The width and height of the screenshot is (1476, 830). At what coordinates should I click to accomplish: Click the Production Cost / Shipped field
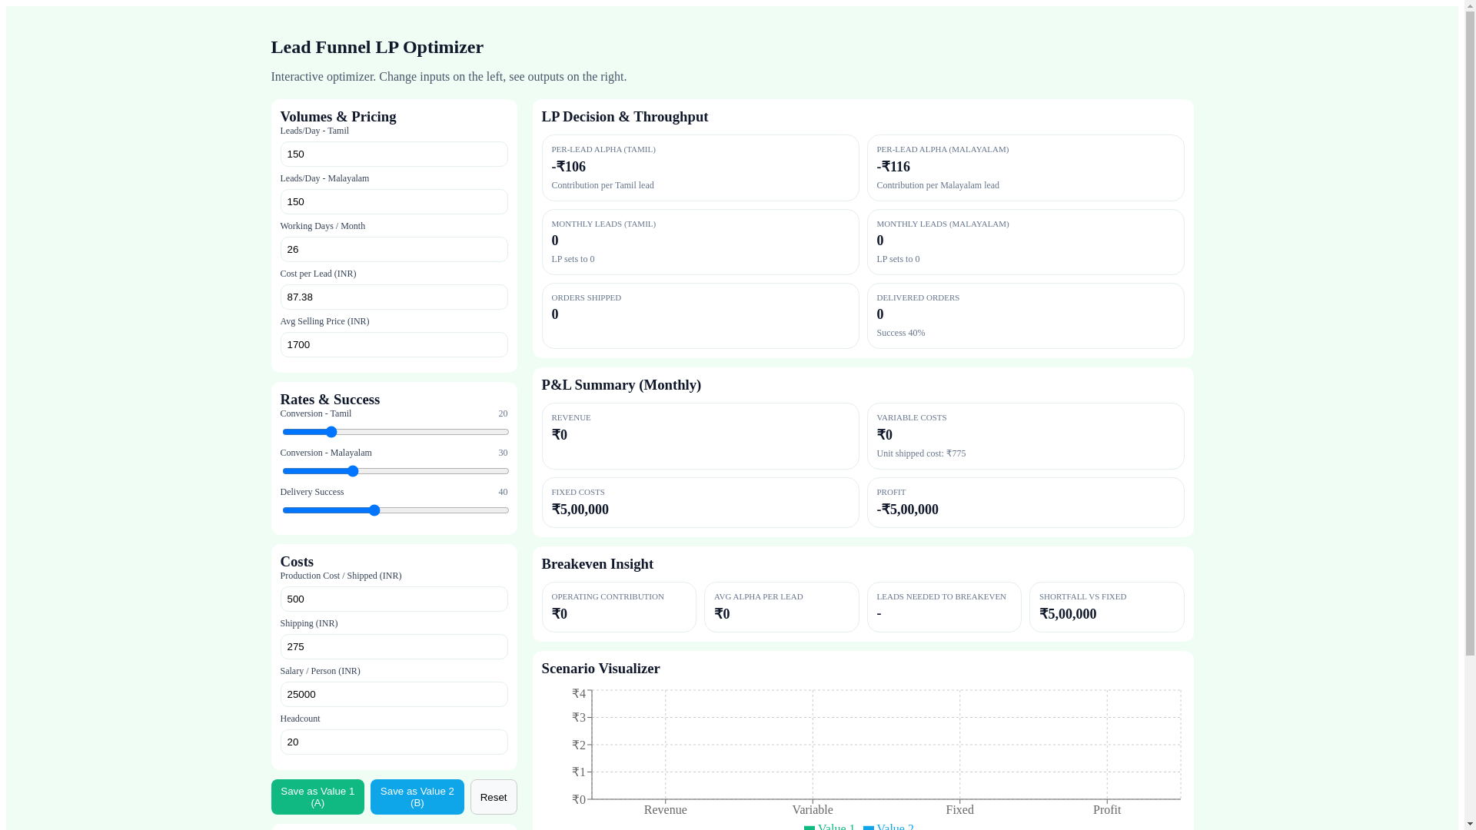[x=394, y=599]
